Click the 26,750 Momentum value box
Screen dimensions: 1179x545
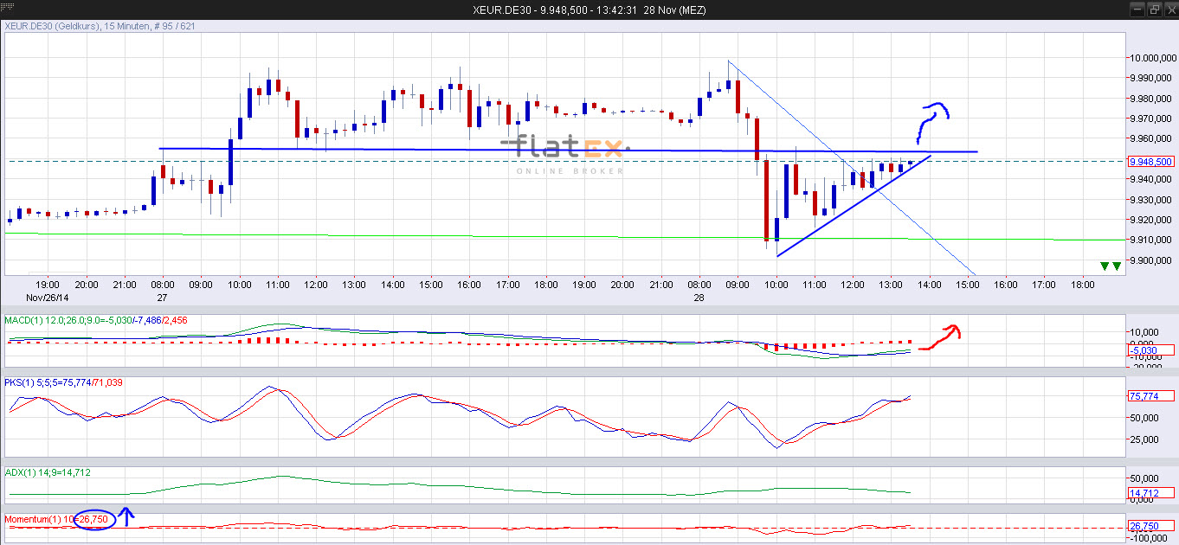click(x=1150, y=524)
